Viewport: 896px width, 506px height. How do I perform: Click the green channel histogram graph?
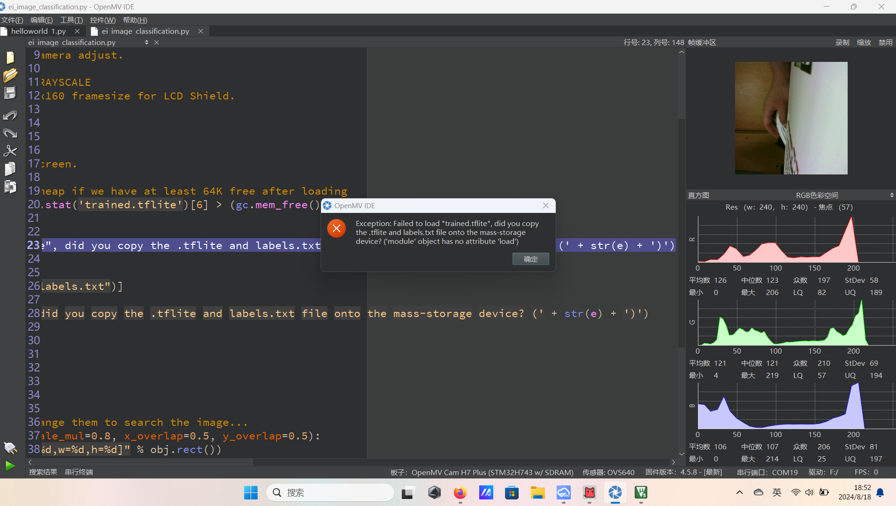[x=796, y=322]
